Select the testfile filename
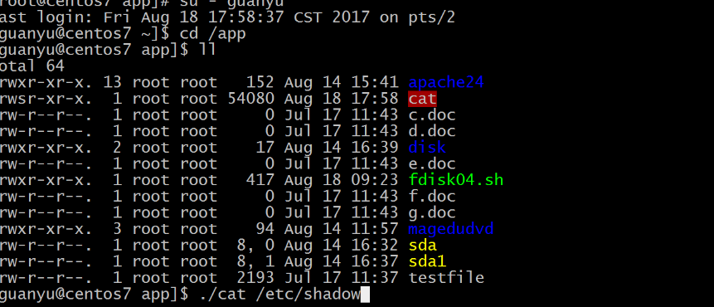The image size is (714, 307). [446, 277]
